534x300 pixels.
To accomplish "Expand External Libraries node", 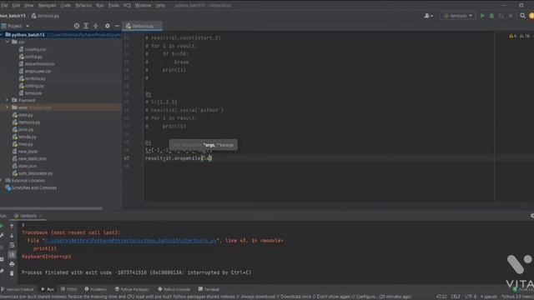I will click(x=2, y=180).
